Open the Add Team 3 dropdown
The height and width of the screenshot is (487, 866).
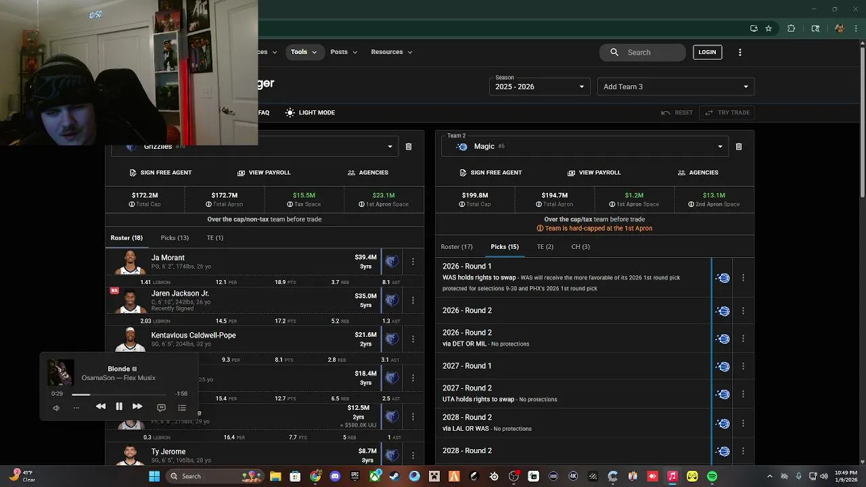pyautogui.click(x=676, y=87)
